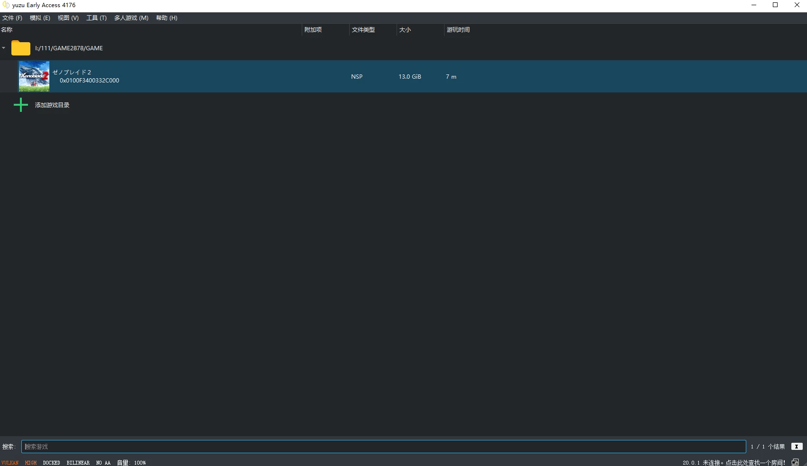
Task: Click the Xenoblade 2 game cover thumbnail
Action: [34, 76]
